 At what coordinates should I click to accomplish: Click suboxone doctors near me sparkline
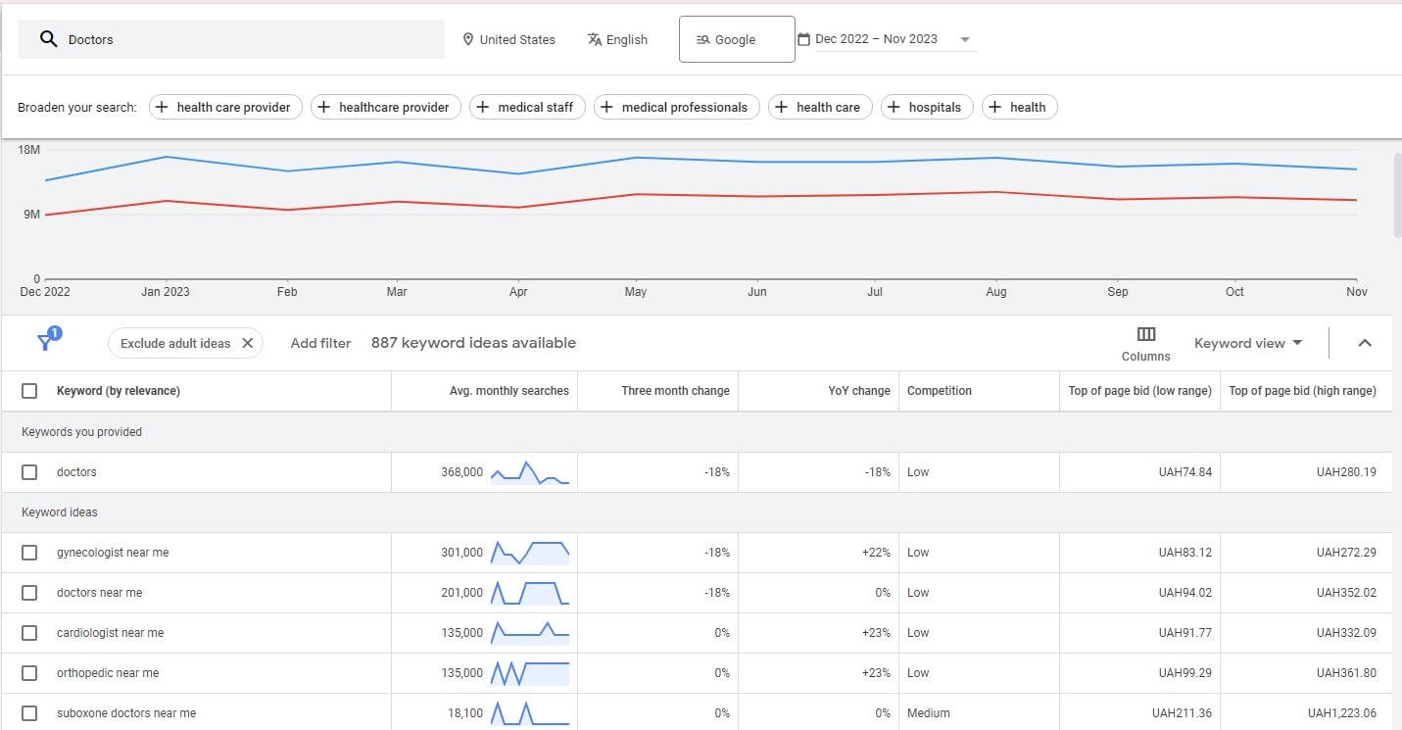point(530,713)
